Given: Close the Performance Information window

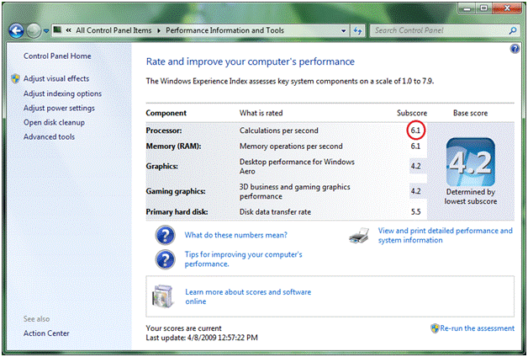Looking at the screenshot, I should coord(507,8).
